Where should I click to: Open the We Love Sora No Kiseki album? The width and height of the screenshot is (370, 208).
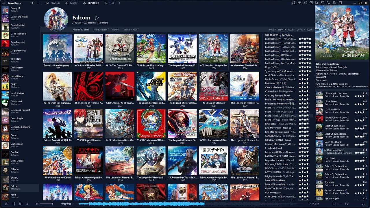point(57,161)
